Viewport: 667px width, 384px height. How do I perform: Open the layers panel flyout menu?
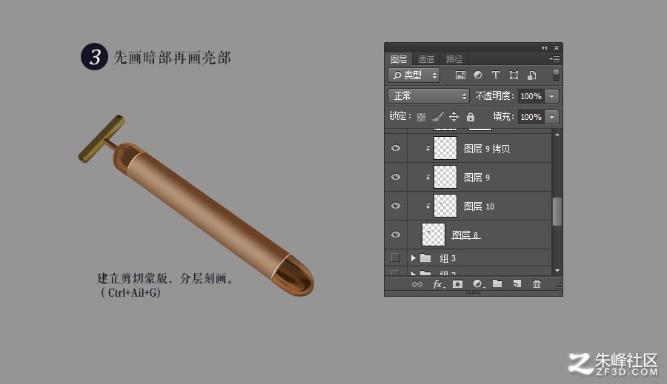click(554, 58)
